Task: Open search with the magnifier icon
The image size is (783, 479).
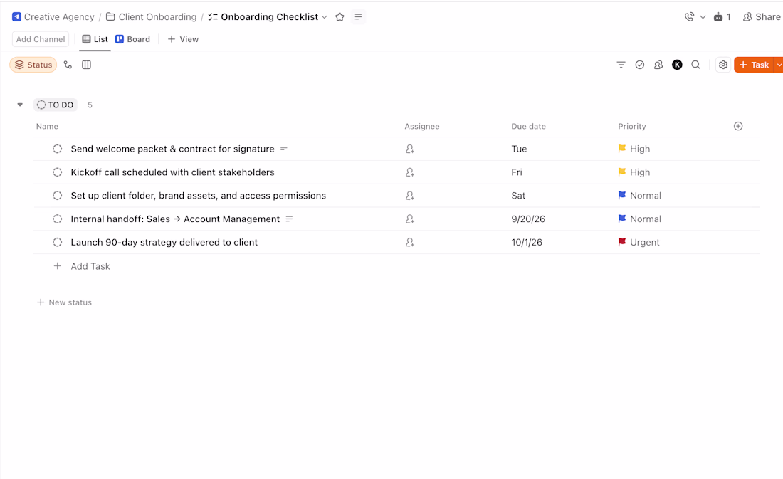Action: [x=695, y=65]
